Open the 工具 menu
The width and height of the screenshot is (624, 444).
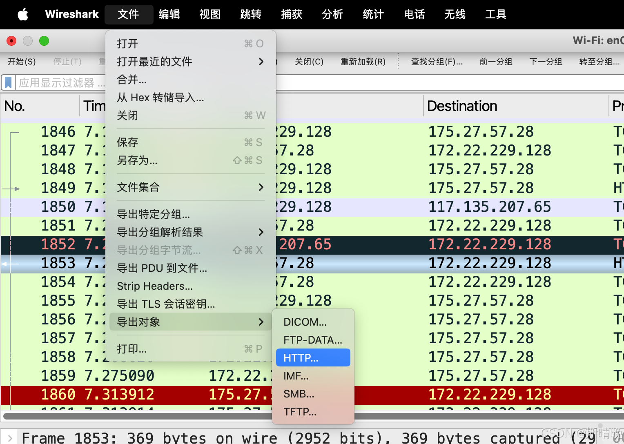[x=496, y=14]
